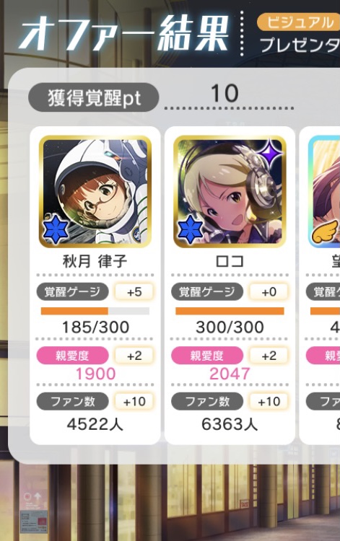Click Ritsuko's pink 親愛度 label
This screenshot has width=340, height=541.
(x=72, y=356)
